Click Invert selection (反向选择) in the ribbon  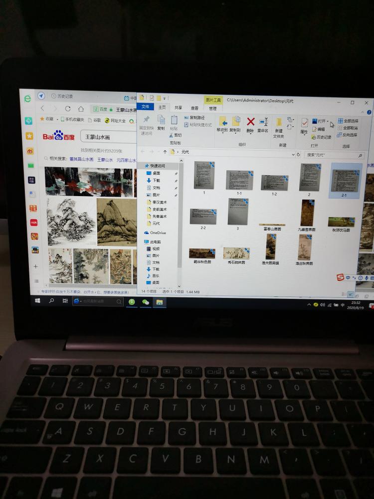(x=347, y=135)
